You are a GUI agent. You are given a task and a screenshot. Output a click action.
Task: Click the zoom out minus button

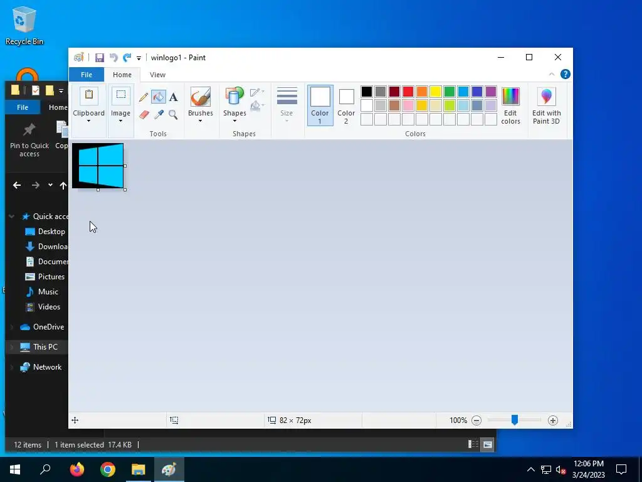tap(476, 420)
